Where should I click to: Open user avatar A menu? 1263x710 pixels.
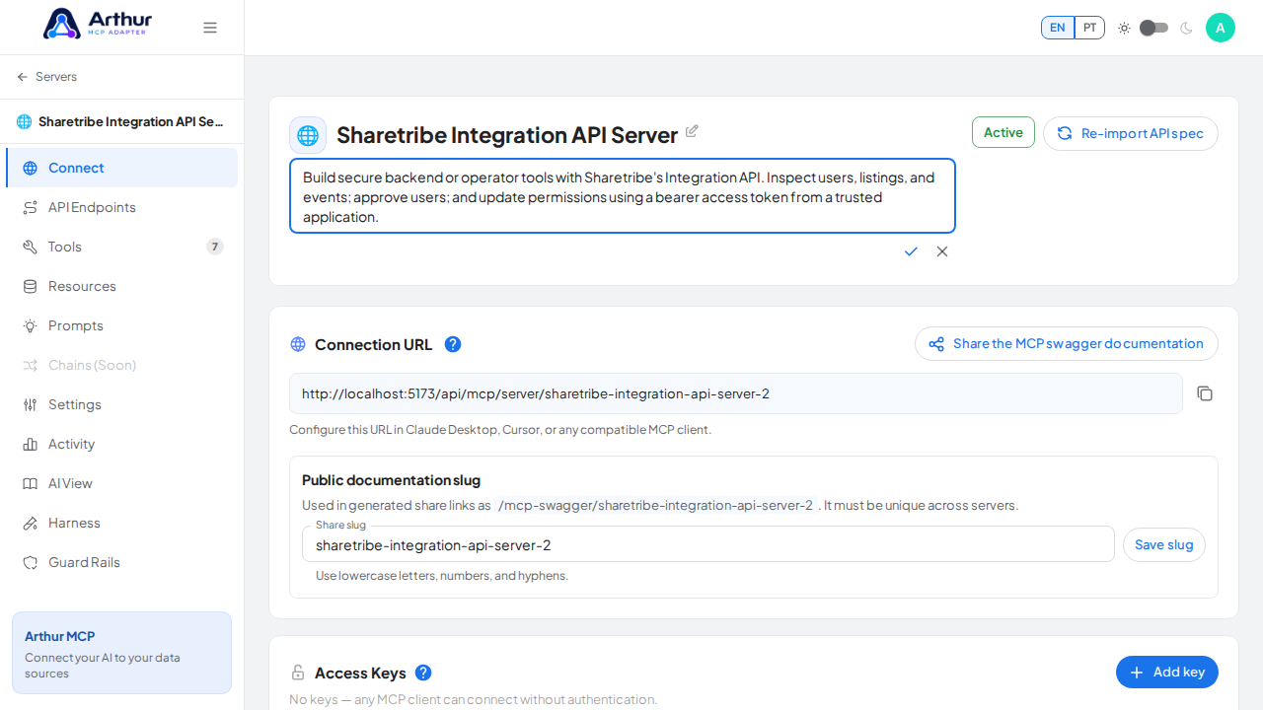coord(1221,28)
